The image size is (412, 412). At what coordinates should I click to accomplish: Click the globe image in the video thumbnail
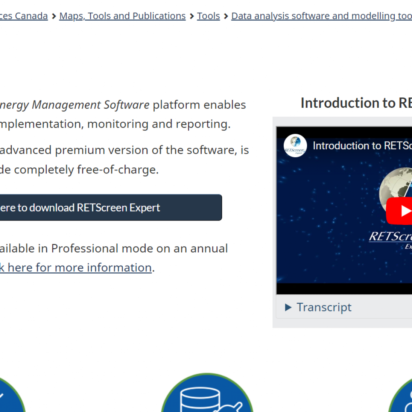coord(394,189)
